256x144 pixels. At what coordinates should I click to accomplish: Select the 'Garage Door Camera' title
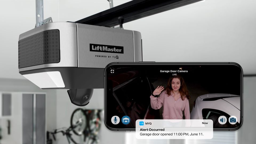(x=174, y=71)
